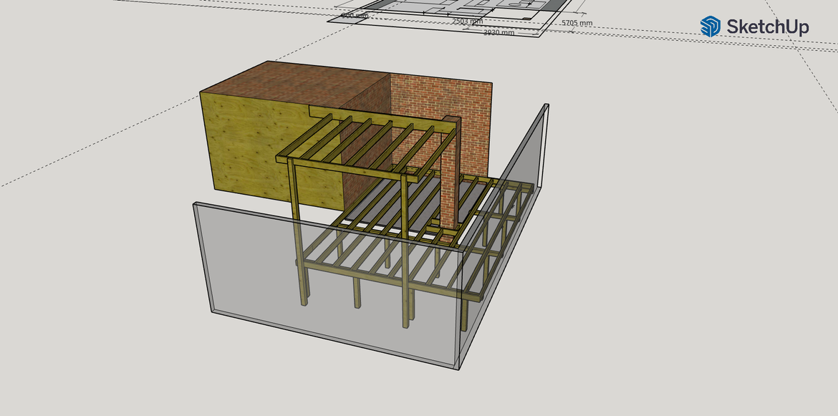This screenshot has width=838, height=416.
Task: Click the front pergola cross beam
Action: click(344, 167)
